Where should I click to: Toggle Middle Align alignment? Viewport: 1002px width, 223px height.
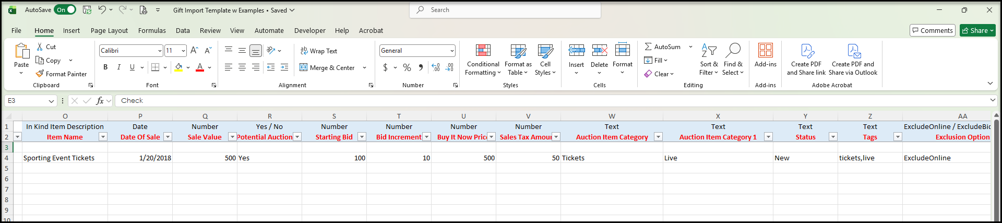(242, 50)
